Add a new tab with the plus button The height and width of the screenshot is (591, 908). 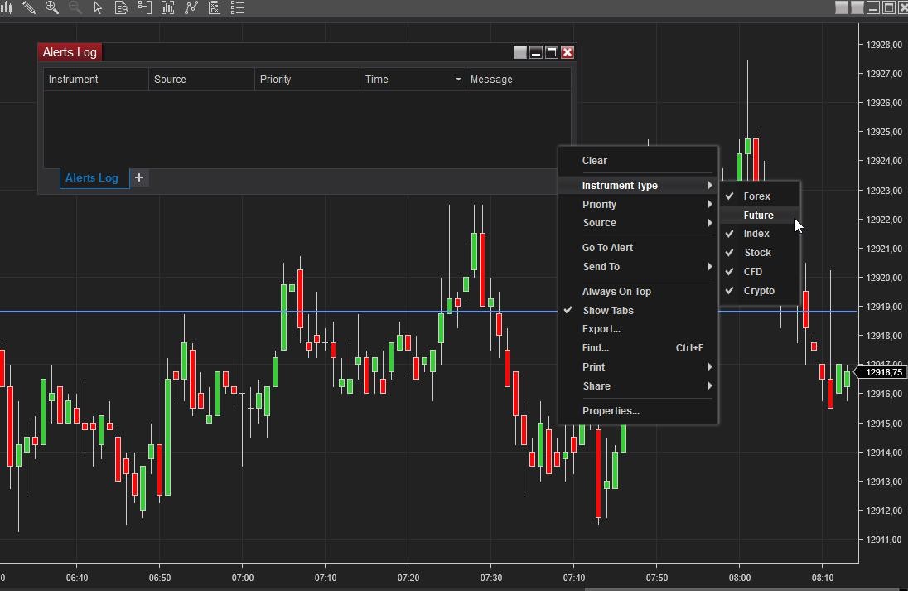139,177
